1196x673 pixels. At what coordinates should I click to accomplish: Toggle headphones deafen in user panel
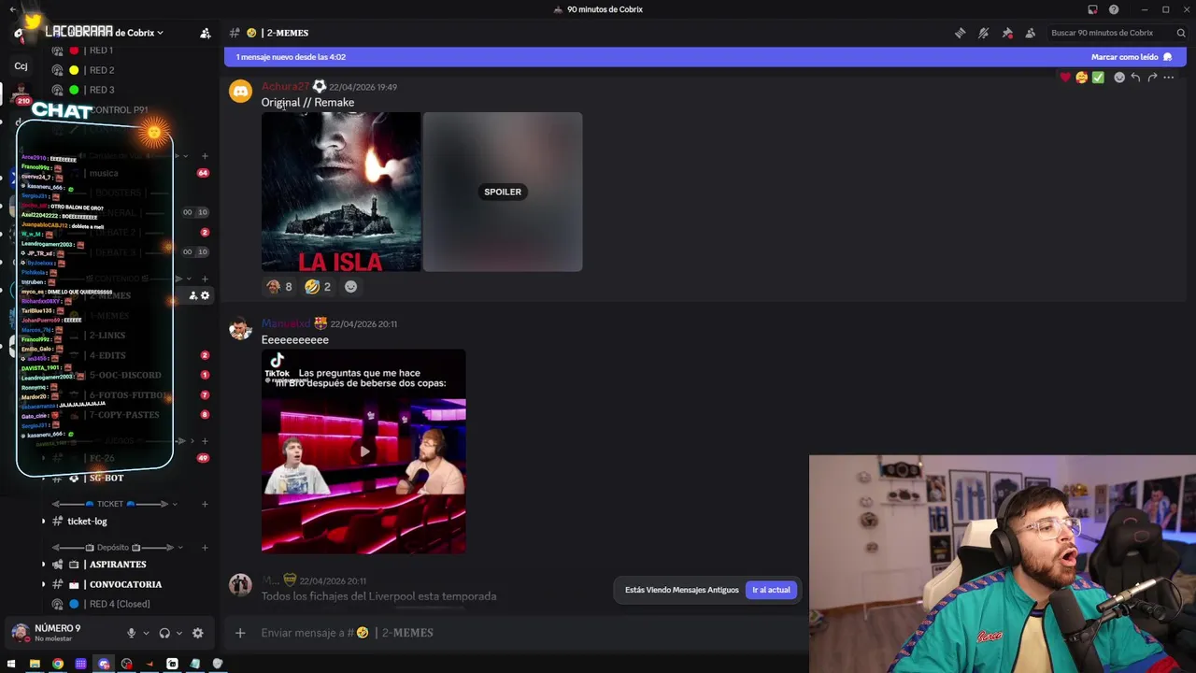[164, 633]
